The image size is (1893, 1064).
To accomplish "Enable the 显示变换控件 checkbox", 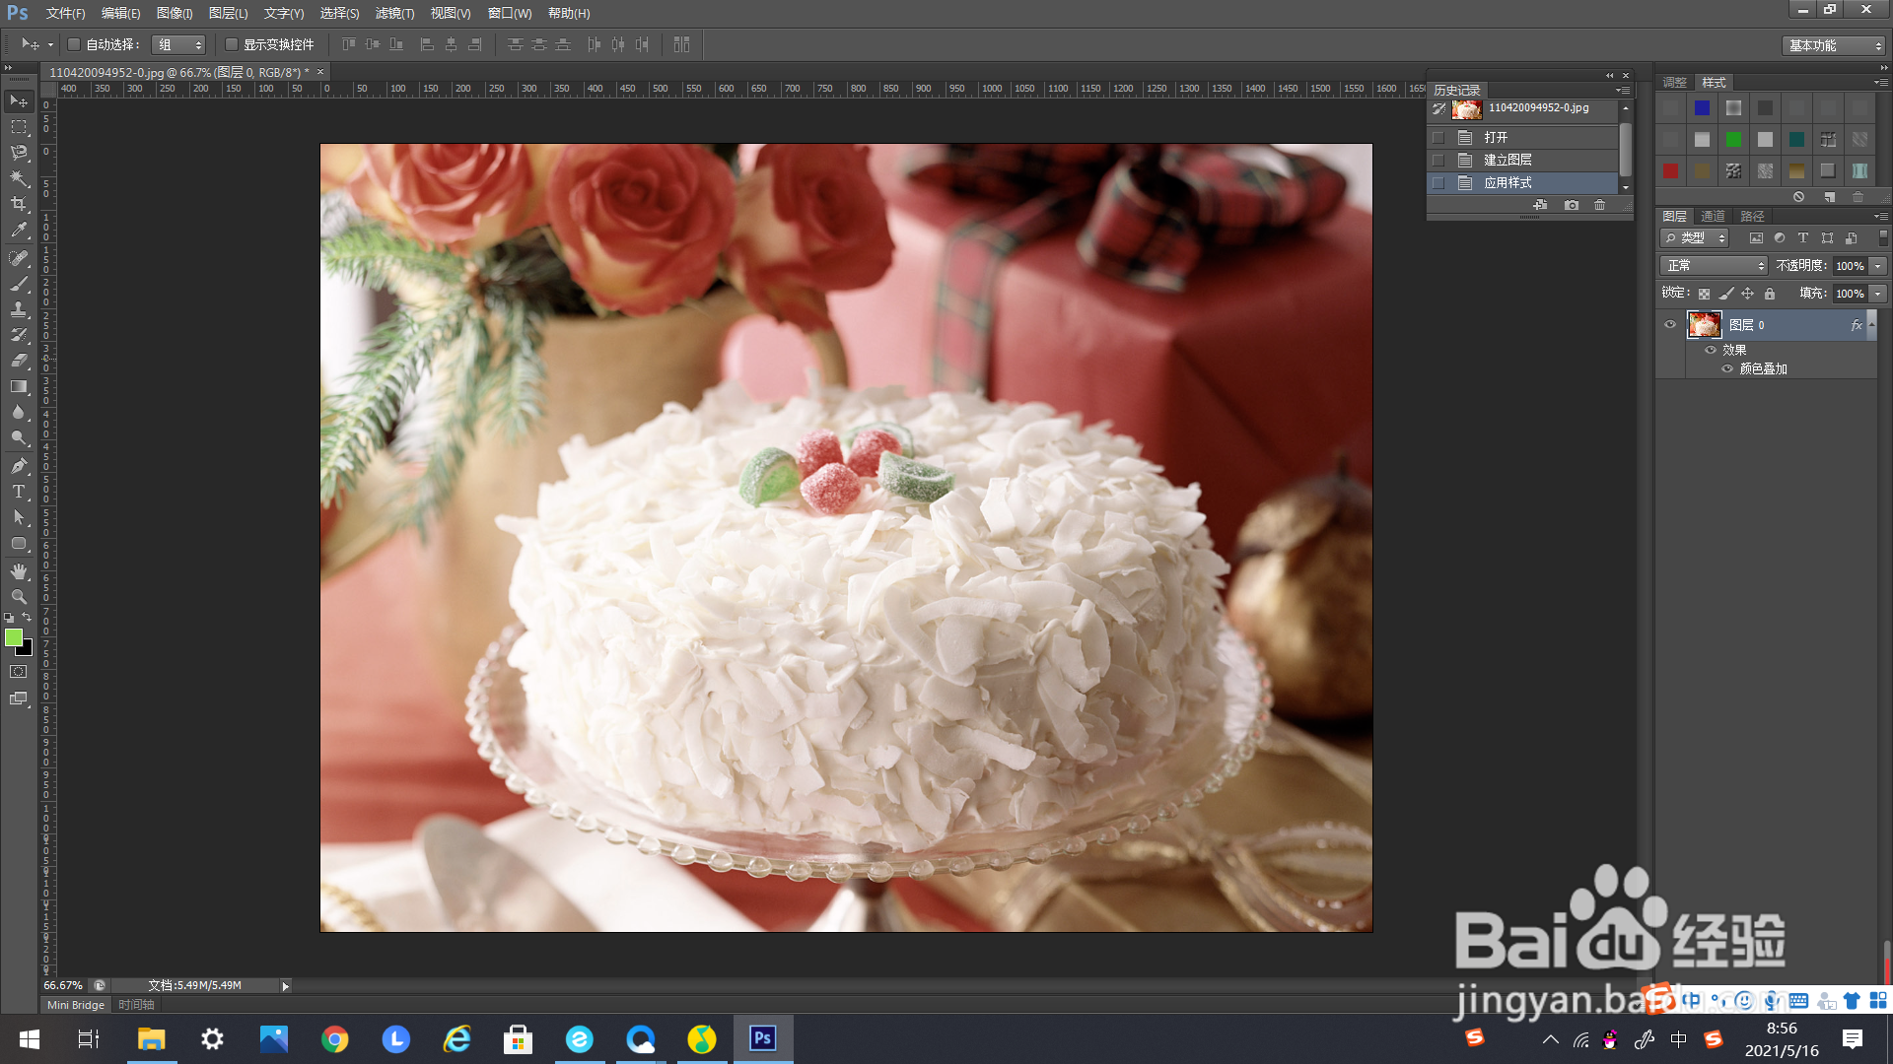I will click(x=232, y=44).
